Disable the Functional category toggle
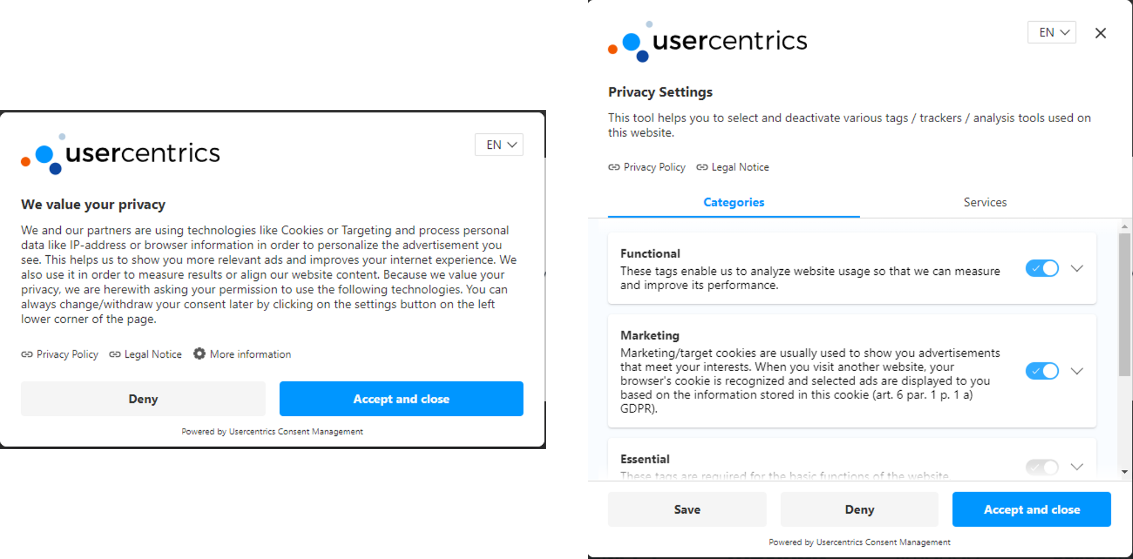This screenshot has height=559, width=1133. coord(1042,269)
